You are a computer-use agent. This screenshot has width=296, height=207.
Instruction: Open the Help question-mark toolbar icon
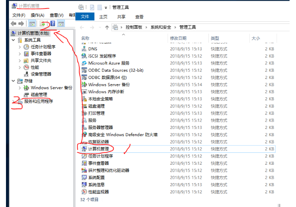[x=53, y=23]
